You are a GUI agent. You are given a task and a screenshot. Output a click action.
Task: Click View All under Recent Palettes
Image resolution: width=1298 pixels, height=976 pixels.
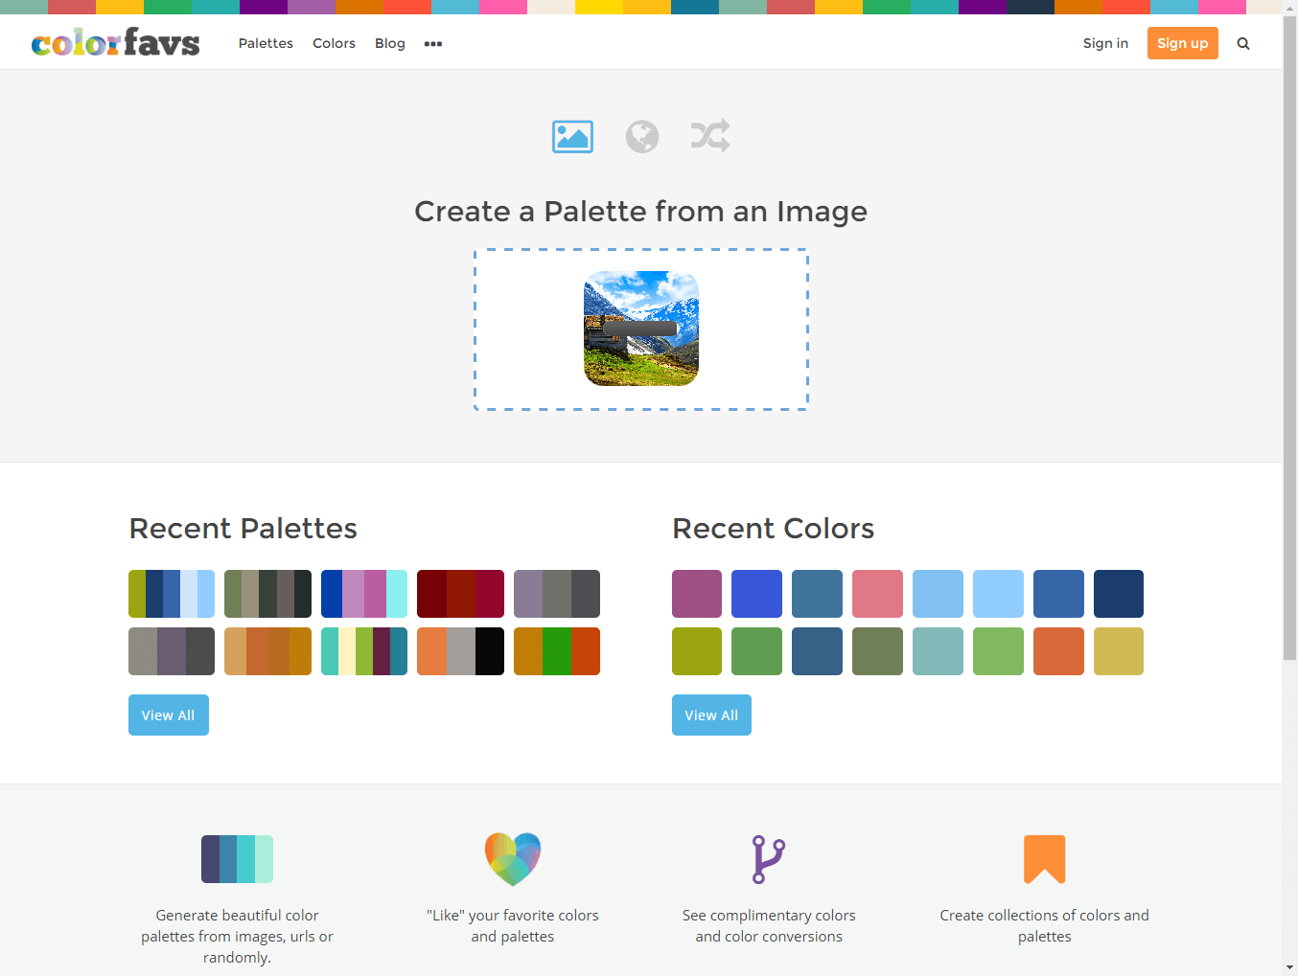click(169, 715)
